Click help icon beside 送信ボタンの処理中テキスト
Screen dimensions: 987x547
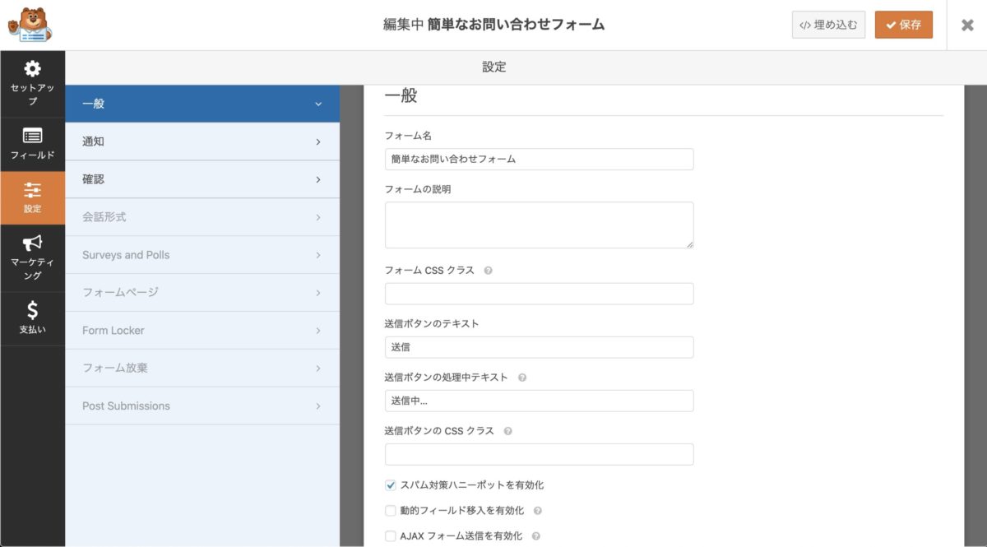coord(521,378)
